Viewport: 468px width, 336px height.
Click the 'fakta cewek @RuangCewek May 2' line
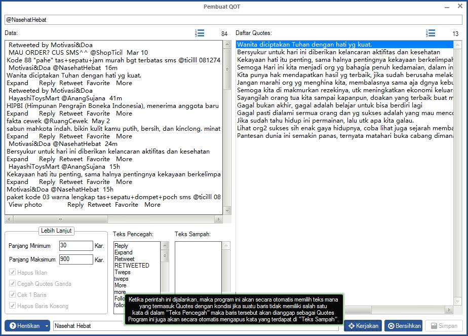[58, 121]
